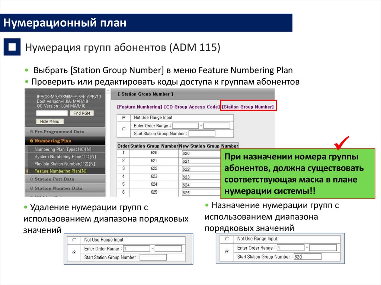Click New Station Group Number field showing 621
This screenshot has height=285, width=381.
(201, 161)
